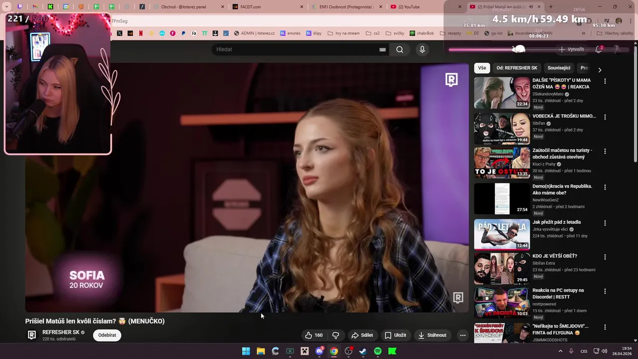
Task: Select the Vše filter chip
Action: click(x=482, y=68)
